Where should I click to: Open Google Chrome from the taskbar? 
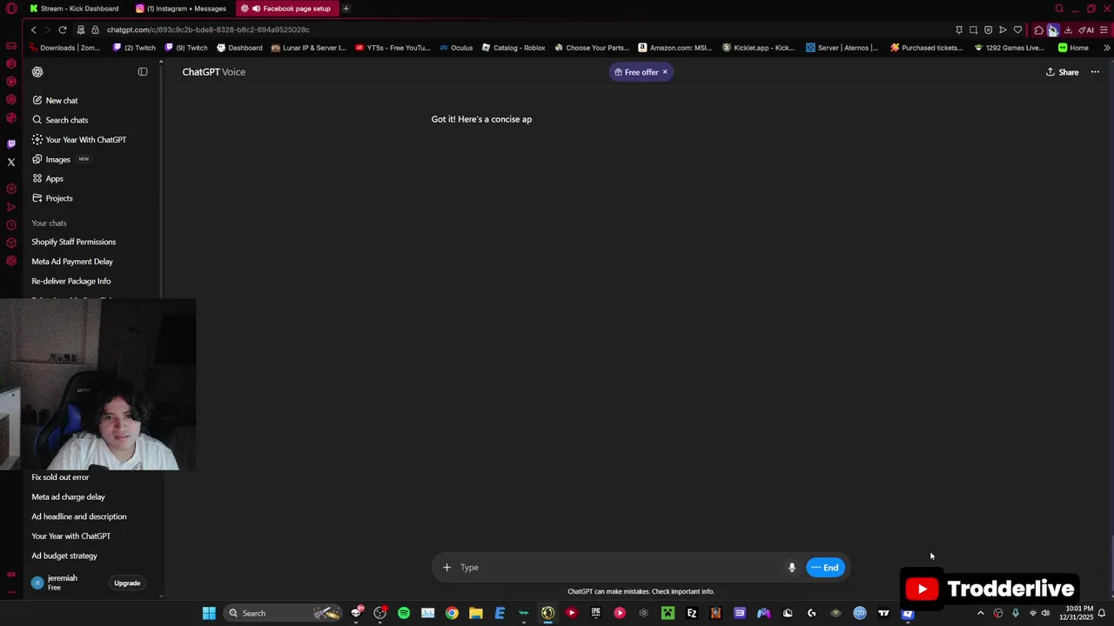click(x=452, y=613)
